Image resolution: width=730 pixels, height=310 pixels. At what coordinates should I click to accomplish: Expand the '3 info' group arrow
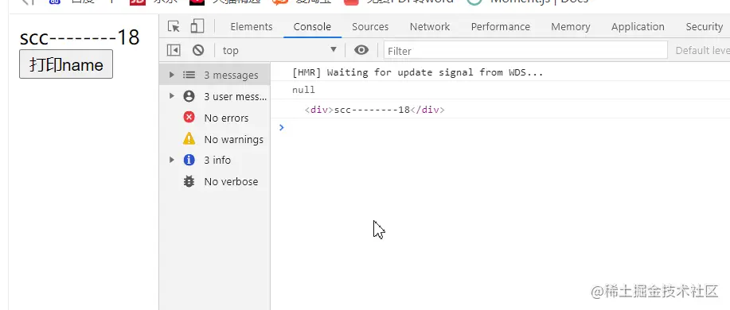pos(171,160)
